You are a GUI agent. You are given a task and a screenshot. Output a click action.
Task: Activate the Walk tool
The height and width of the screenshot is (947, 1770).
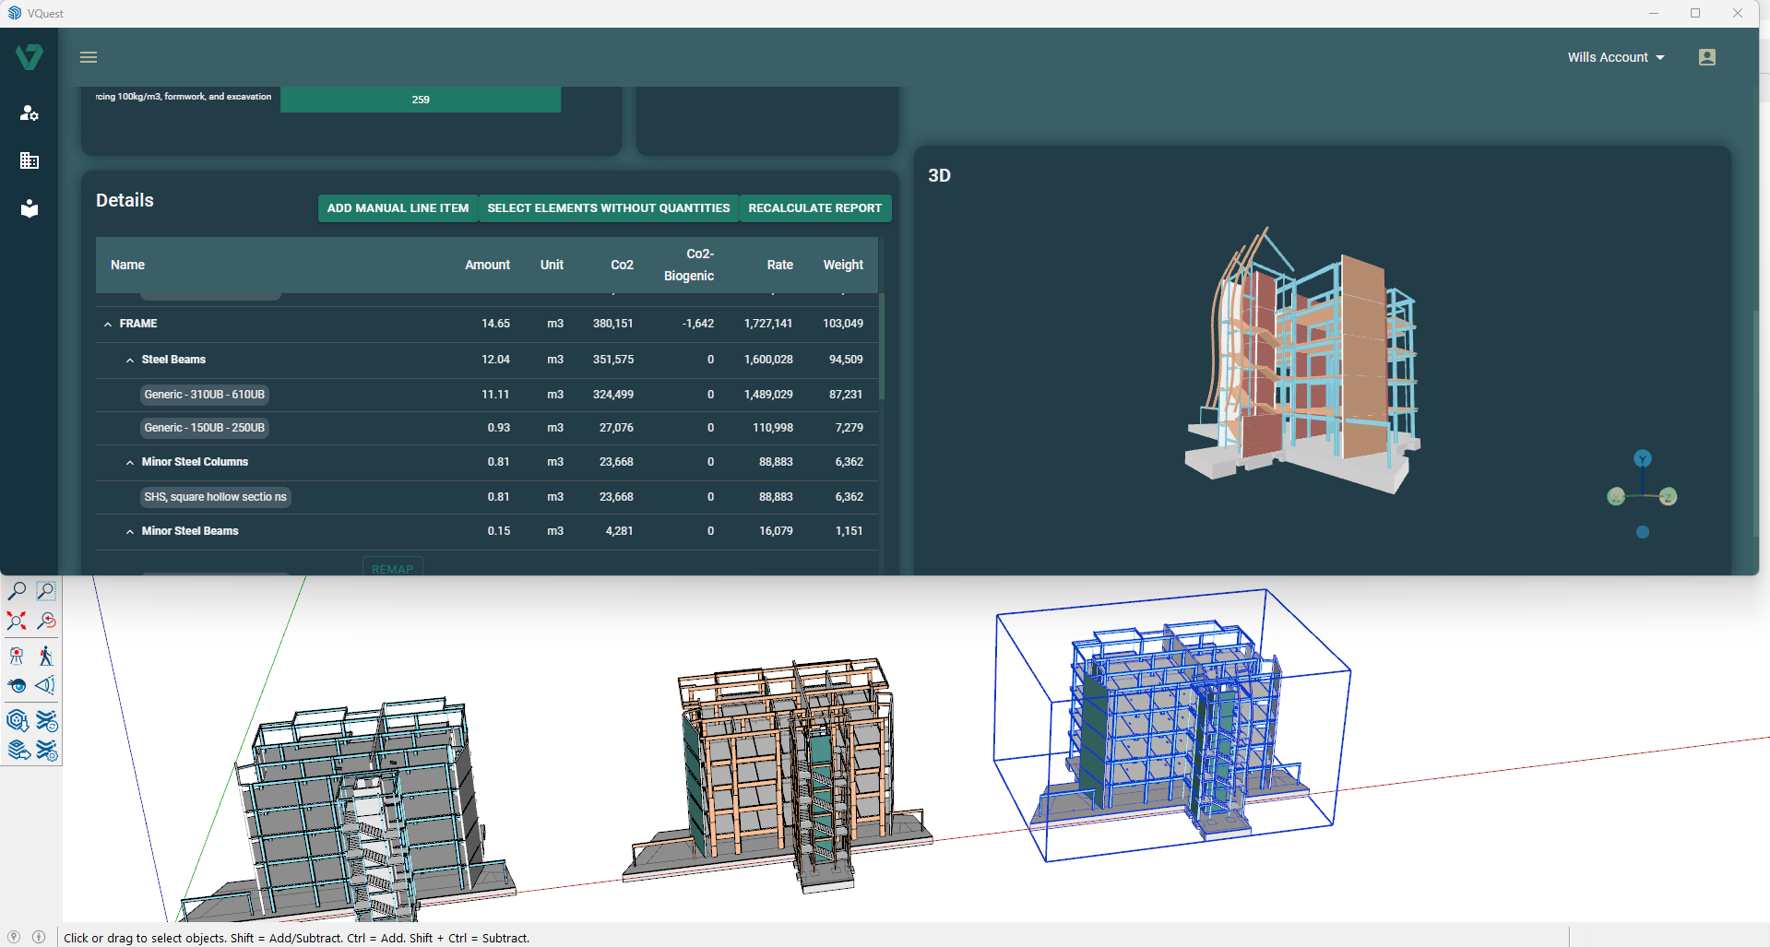pyautogui.click(x=45, y=656)
